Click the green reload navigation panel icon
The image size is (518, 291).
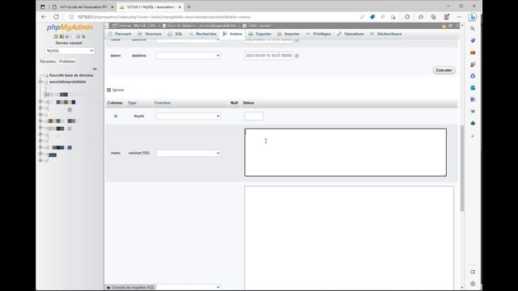[x=83, y=36]
